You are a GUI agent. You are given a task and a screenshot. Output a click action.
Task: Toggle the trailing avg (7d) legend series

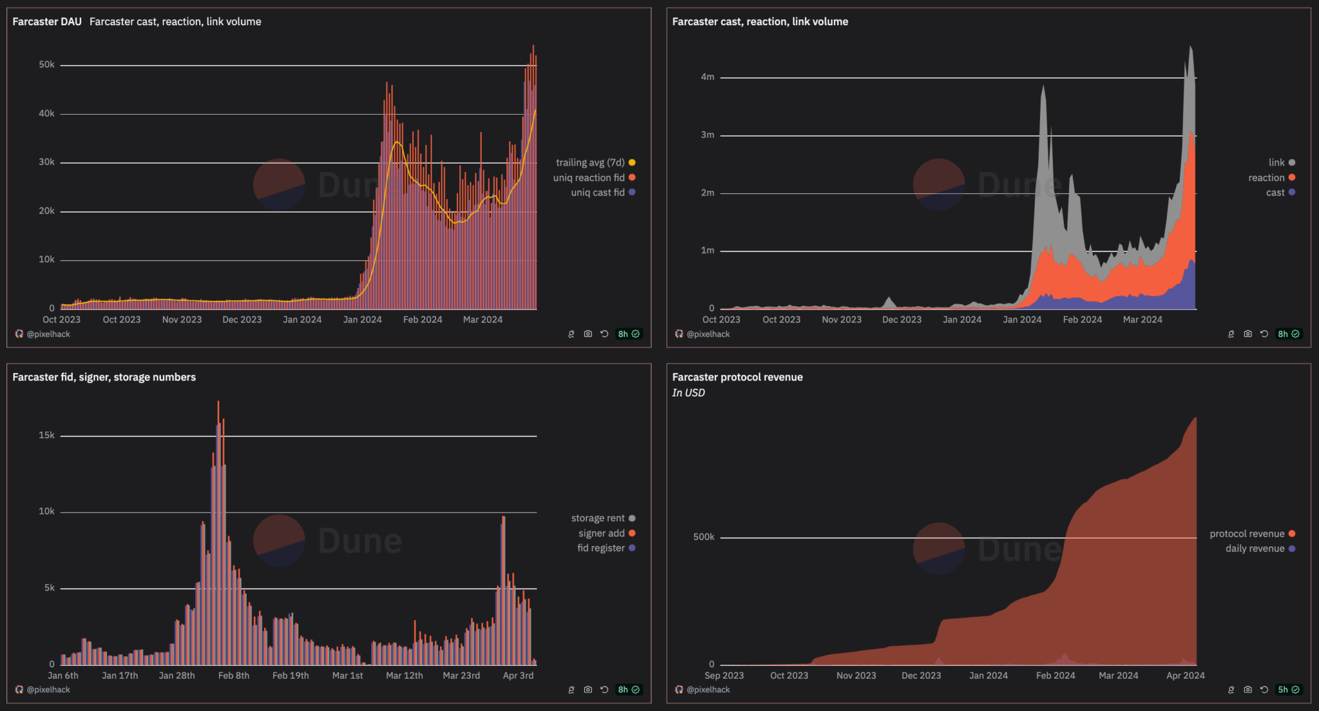tap(590, 162)
